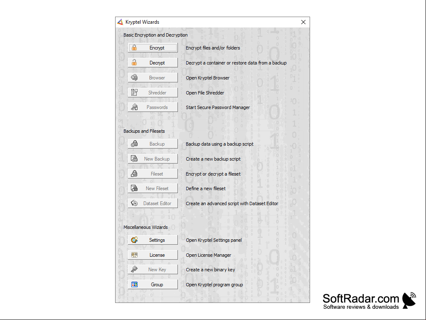Launch the Decrypt wizard
Screen dimensions: 426x320
(x=153, y=62)
